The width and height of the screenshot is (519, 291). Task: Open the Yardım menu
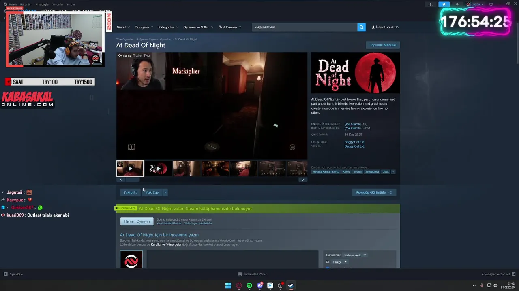point(71,4)
